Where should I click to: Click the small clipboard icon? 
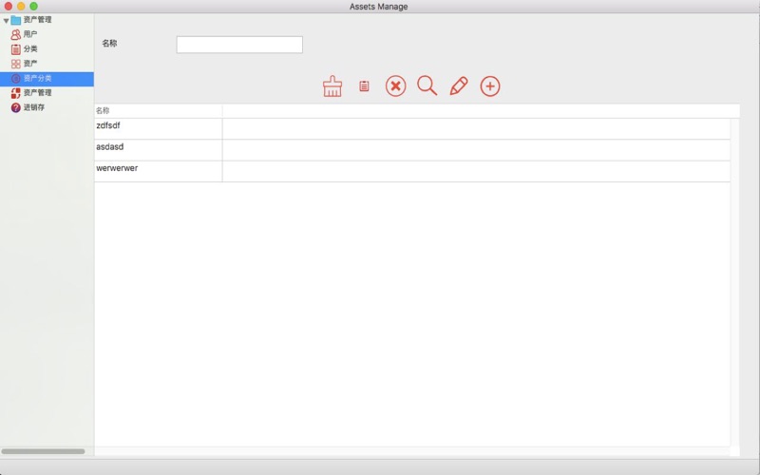(364, 86)
